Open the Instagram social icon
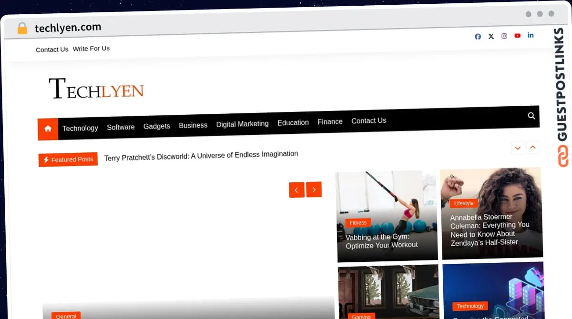This screenshot has width=572, height=319. (504, 36)
